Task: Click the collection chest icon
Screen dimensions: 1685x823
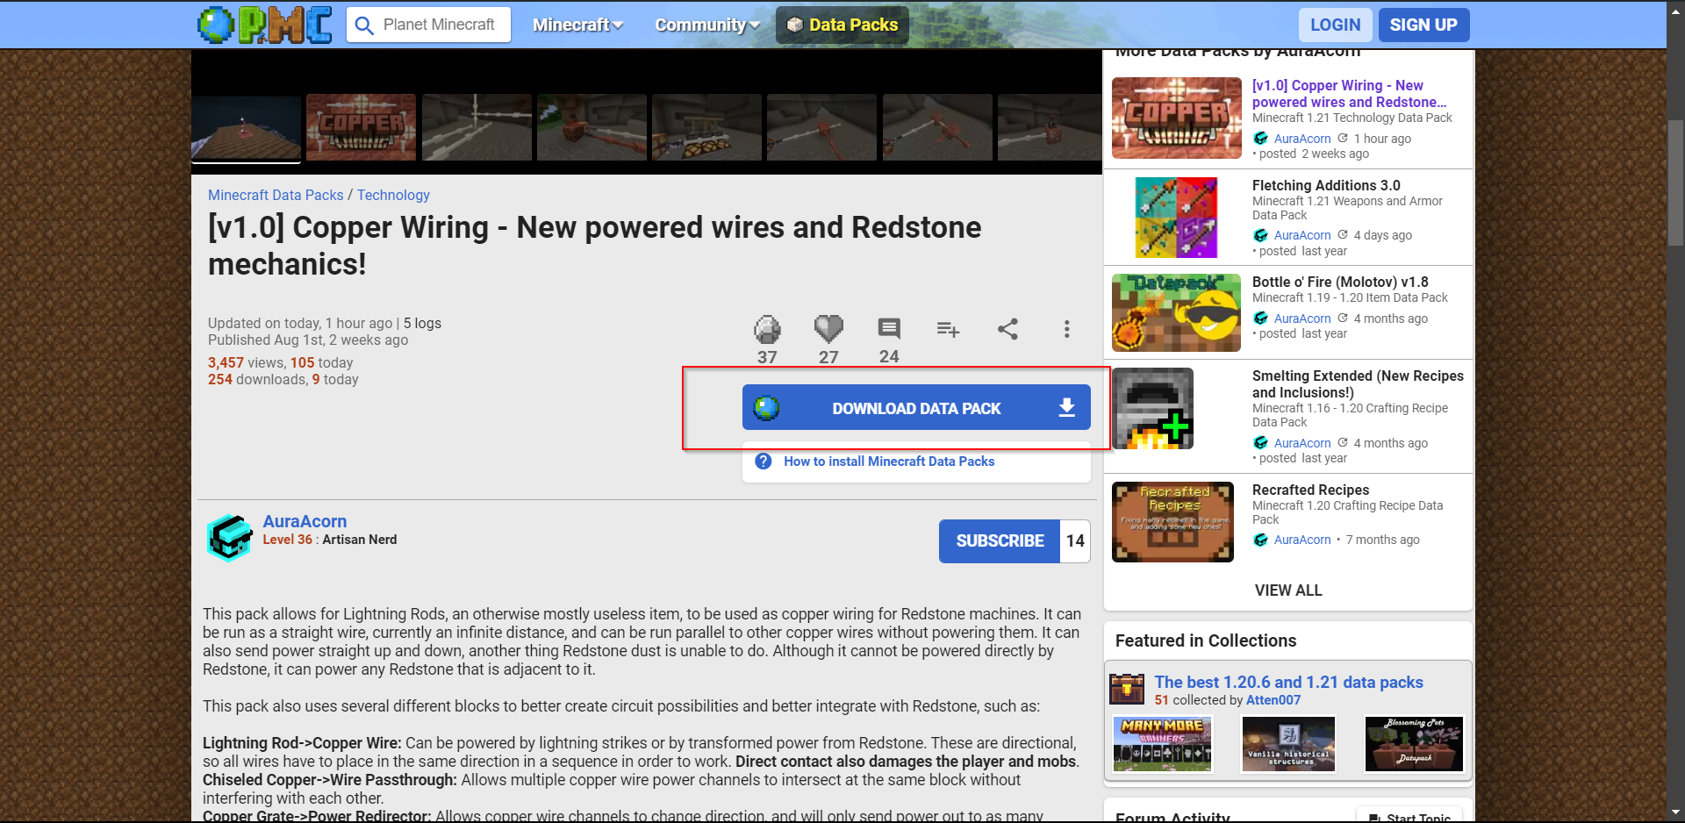Action: 1127,690
